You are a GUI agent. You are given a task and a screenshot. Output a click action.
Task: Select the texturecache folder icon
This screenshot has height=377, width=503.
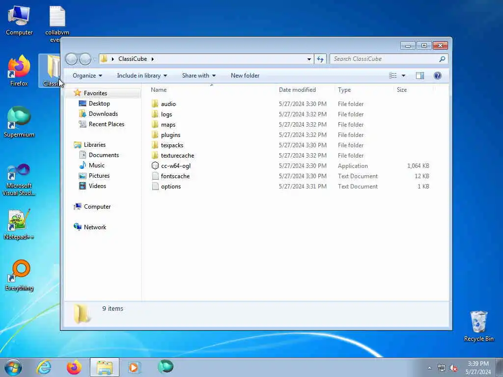point(155,155)
